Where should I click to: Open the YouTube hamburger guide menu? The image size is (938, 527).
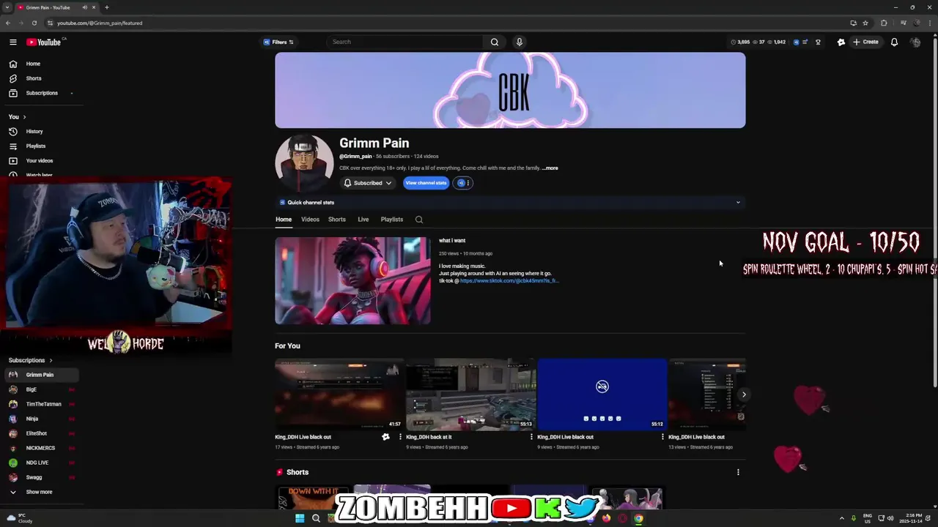pos(12,42)
